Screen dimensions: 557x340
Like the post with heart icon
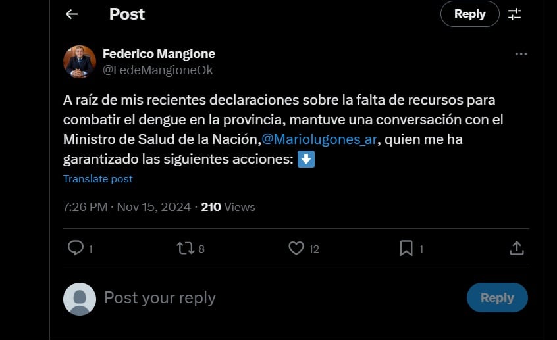pyautogui.click(x=296, y=248)
